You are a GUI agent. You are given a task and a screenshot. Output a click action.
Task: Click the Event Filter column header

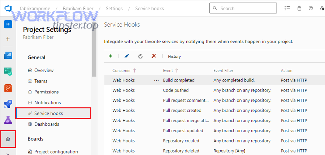coord(224,71)
